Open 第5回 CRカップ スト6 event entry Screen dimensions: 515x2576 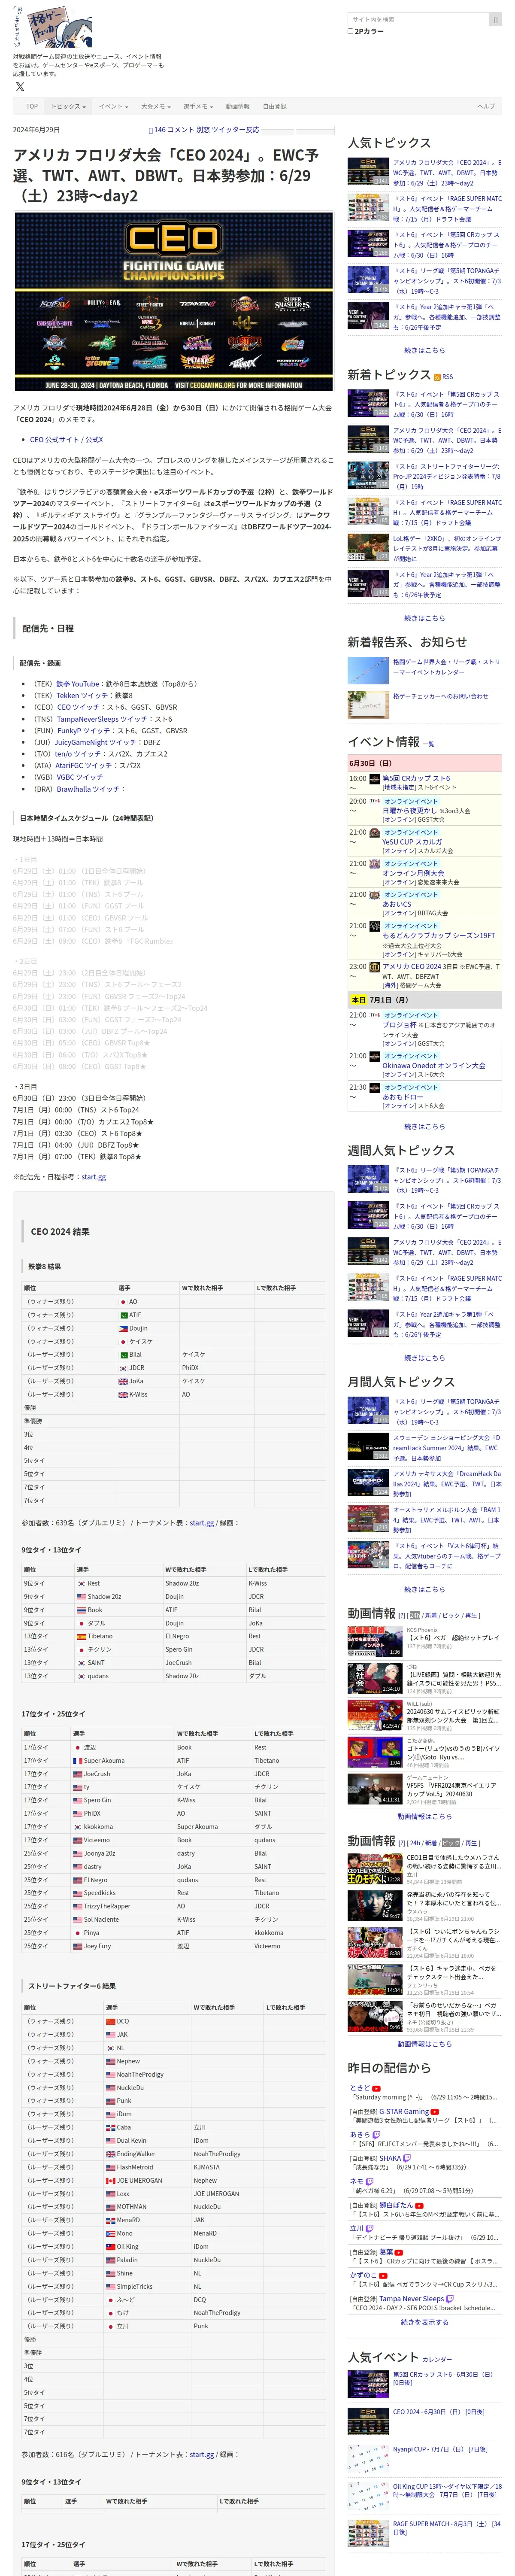pyautogui.click(x=416, y=778)
